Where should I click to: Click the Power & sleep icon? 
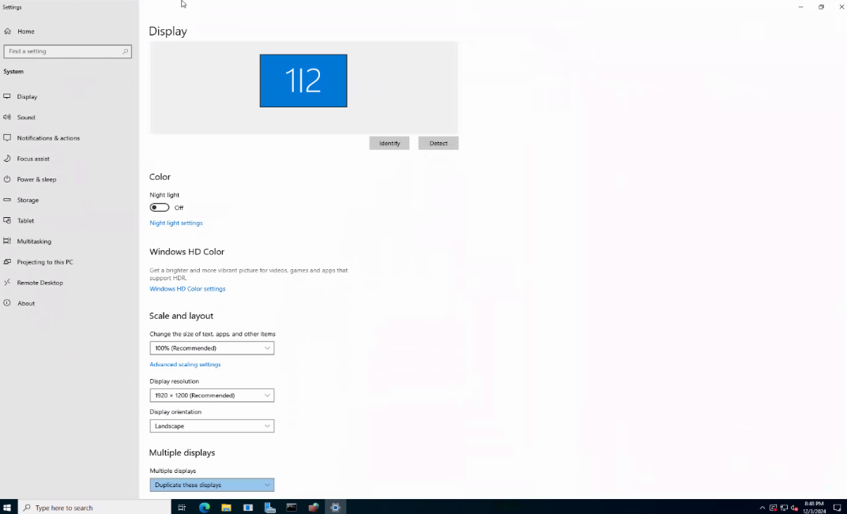[7, 179]
